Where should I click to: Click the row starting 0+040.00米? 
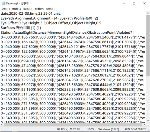tap(73, 47)
